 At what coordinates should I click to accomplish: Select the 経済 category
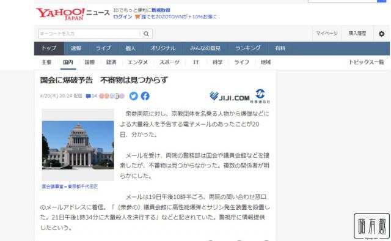click(111, 62)
